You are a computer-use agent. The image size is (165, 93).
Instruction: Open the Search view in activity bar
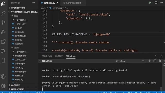pyautogui.click(x=3, y=13)
